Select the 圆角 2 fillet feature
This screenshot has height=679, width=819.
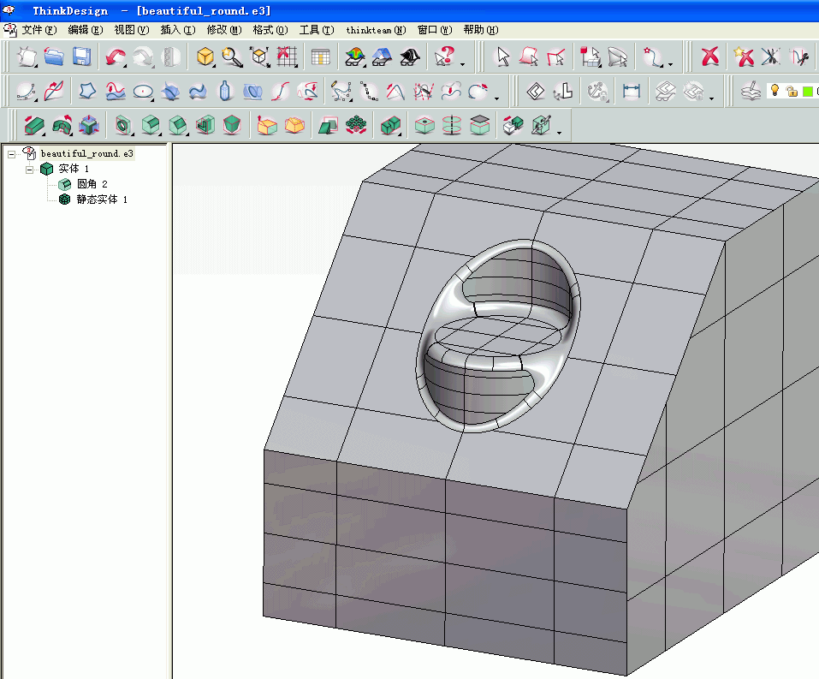tap(92, 184)
